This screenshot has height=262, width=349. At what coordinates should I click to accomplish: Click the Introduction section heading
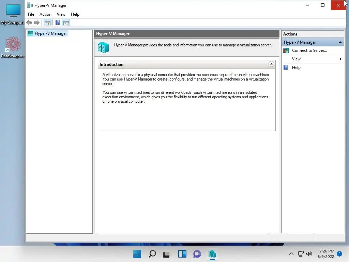tap(111, 64)
